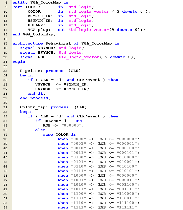Viewport: 183px width, 210px height.
Task: Click line number 53 in the gutter
Action: coord(5,207)
